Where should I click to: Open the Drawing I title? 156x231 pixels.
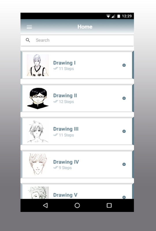tap(64, 63)
